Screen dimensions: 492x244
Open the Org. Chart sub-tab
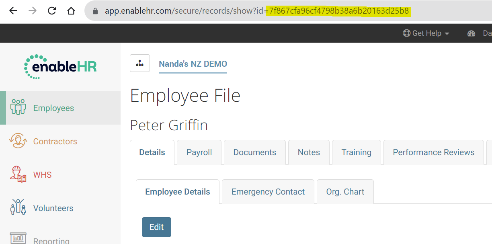tap(345, 192)
